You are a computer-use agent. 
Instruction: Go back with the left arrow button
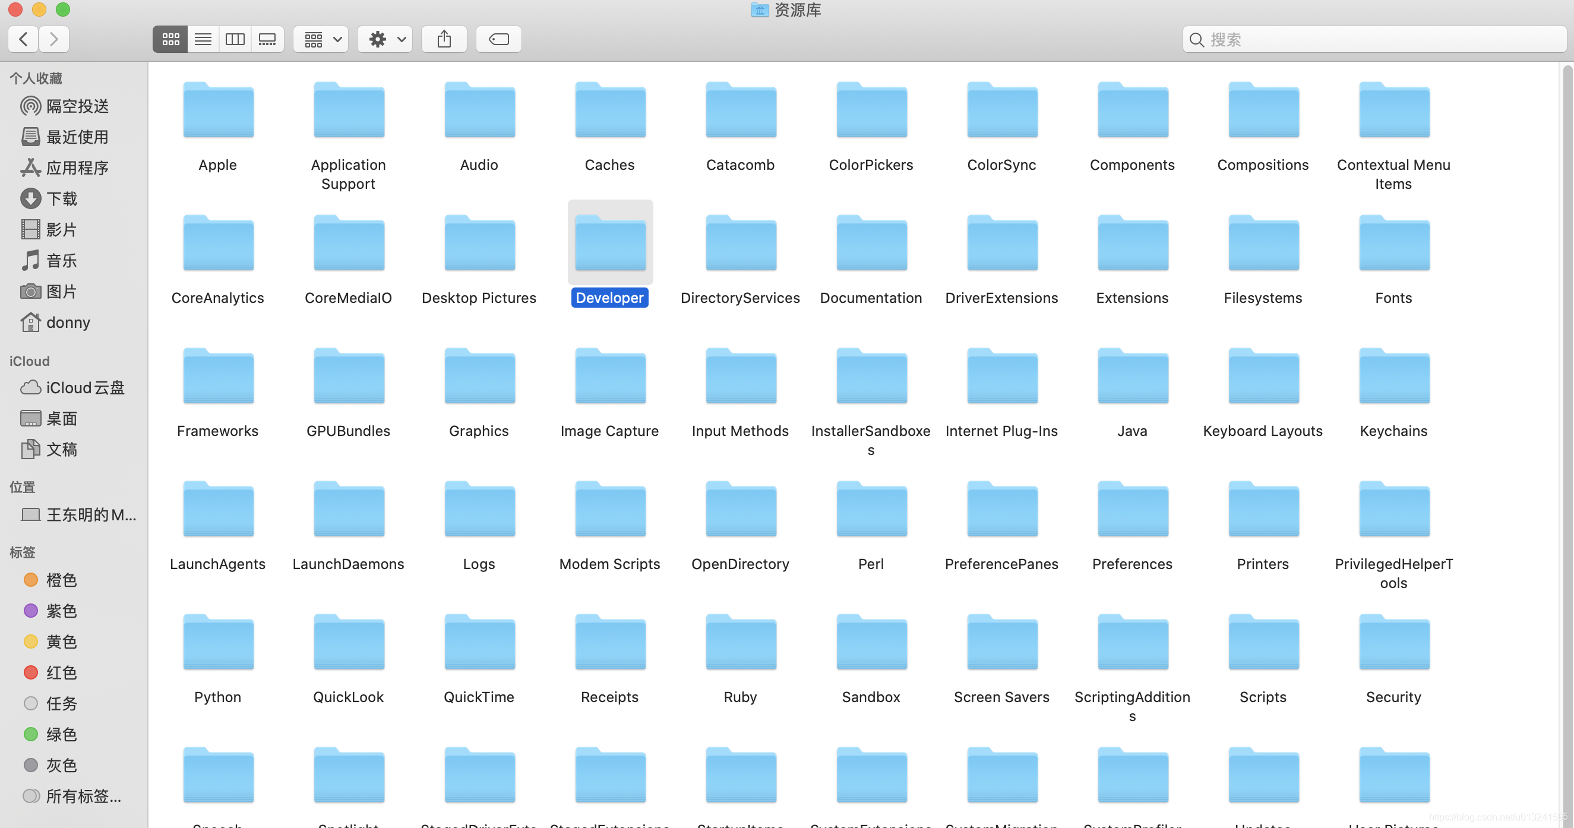pyautogui.click(x=24, y=40)
